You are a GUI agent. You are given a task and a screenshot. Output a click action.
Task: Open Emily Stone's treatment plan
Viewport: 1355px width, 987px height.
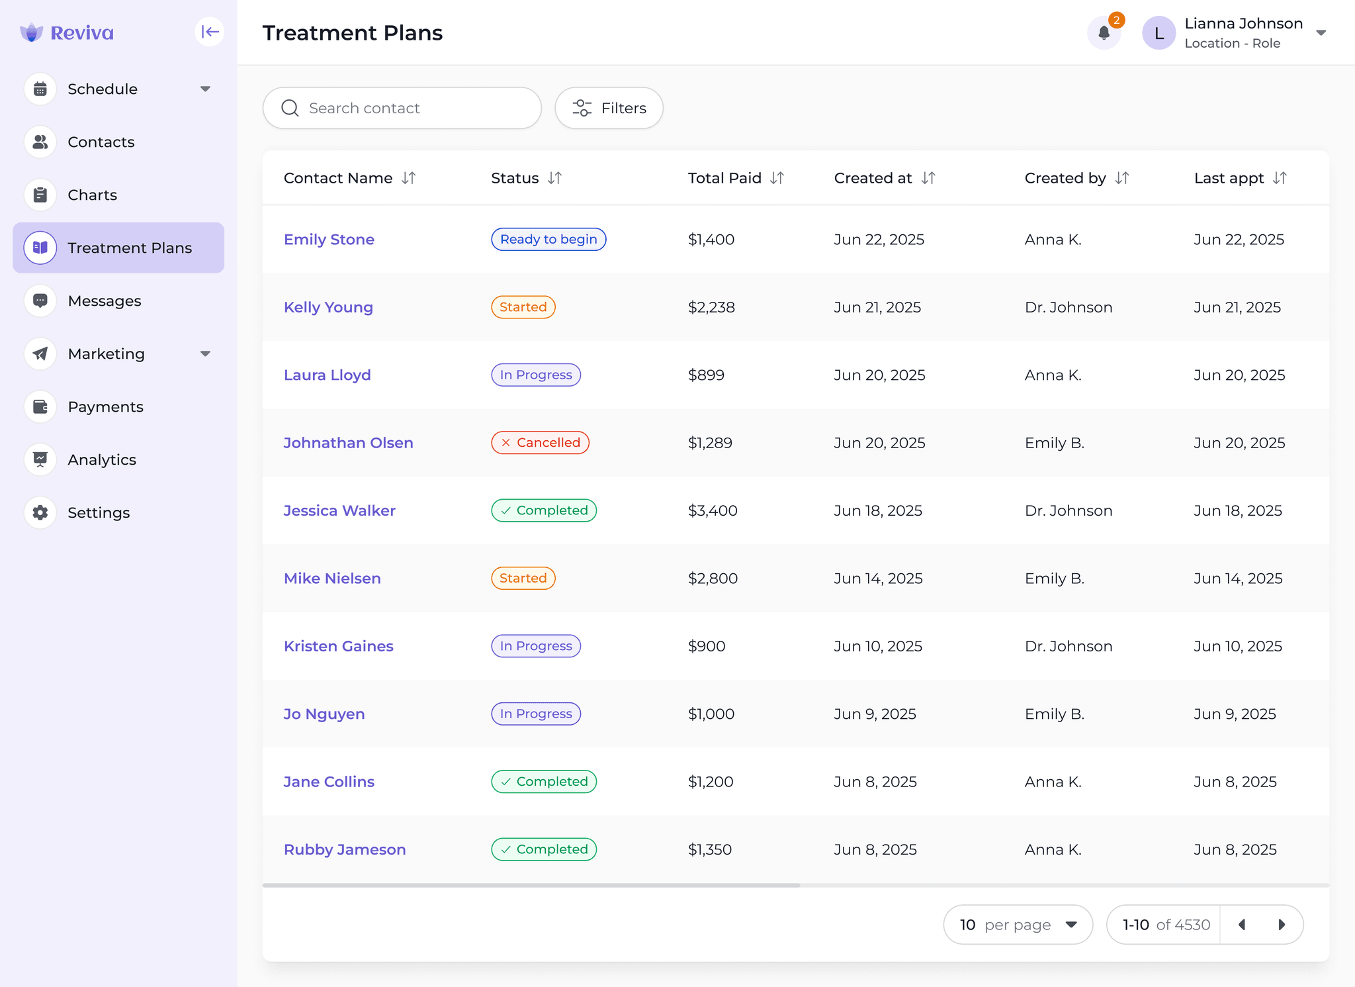tap(329, 240)
